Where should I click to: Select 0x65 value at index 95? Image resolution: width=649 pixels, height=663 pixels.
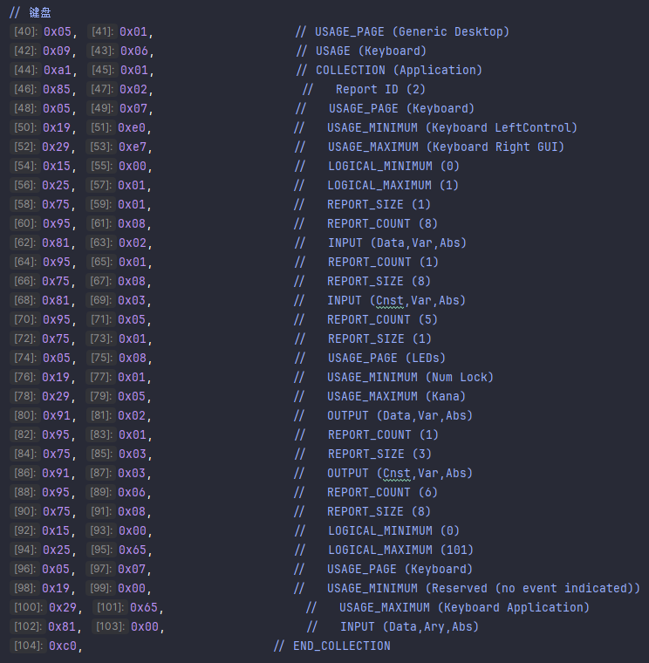tap(133, 550)
